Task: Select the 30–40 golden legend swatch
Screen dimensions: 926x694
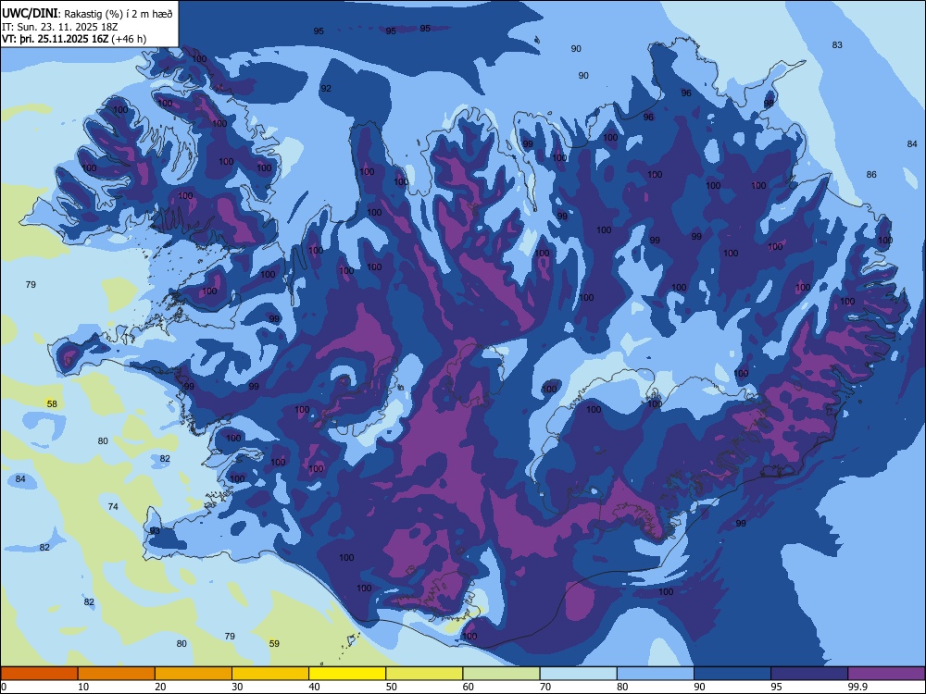Action: pyautogui.click(x=270, y=674)
